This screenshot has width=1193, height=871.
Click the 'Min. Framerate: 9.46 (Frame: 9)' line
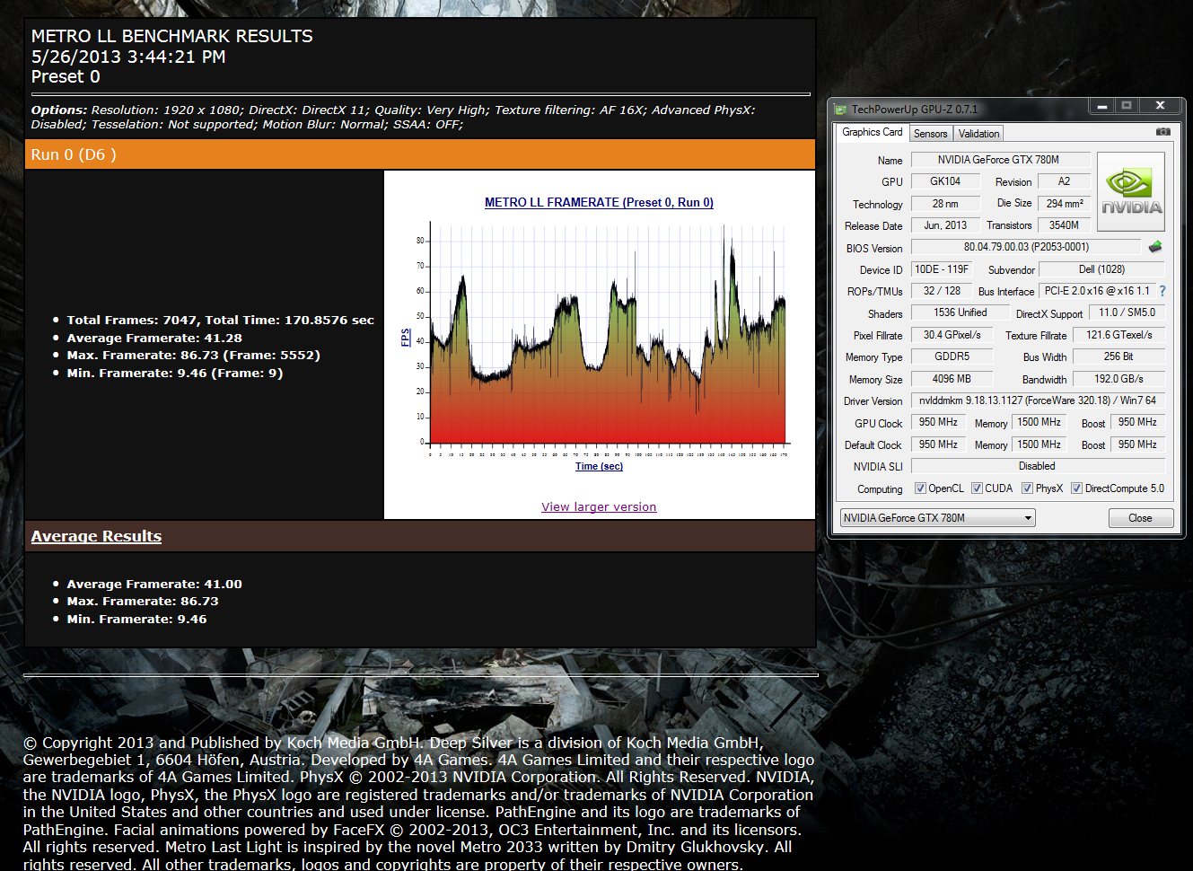(x=174, y=374)
